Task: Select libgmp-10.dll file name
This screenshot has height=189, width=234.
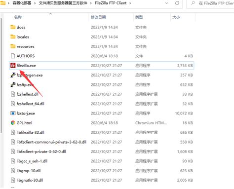Action: pyautogui.click(x=29, y=171)
